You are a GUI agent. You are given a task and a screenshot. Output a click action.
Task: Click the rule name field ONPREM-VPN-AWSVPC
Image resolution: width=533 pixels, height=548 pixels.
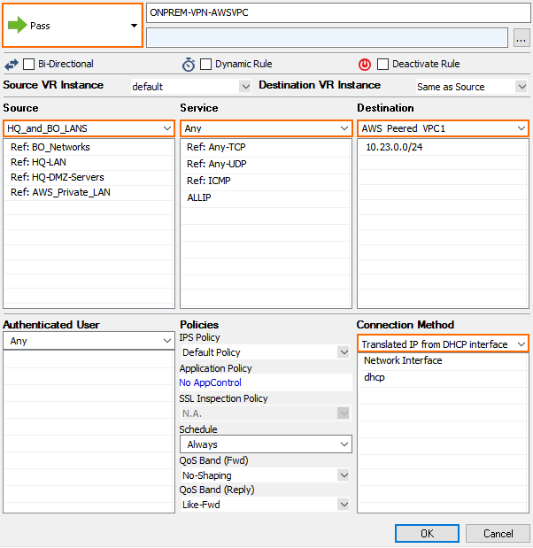(x=338, y=13)
